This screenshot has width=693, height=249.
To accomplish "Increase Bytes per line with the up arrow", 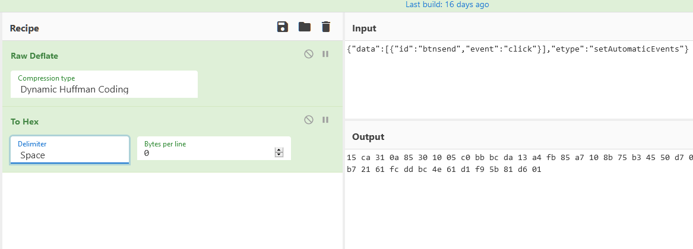I will 279,150.
